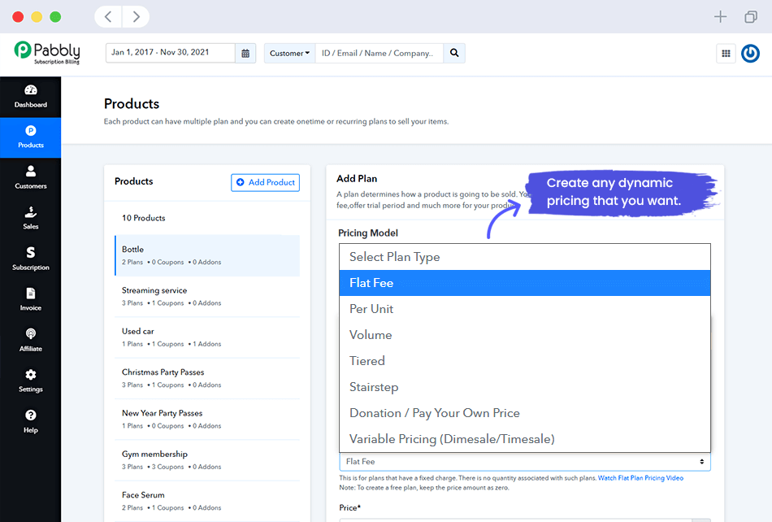Open the Dashboard page
The image size is (772, 522).
point(30,97)
